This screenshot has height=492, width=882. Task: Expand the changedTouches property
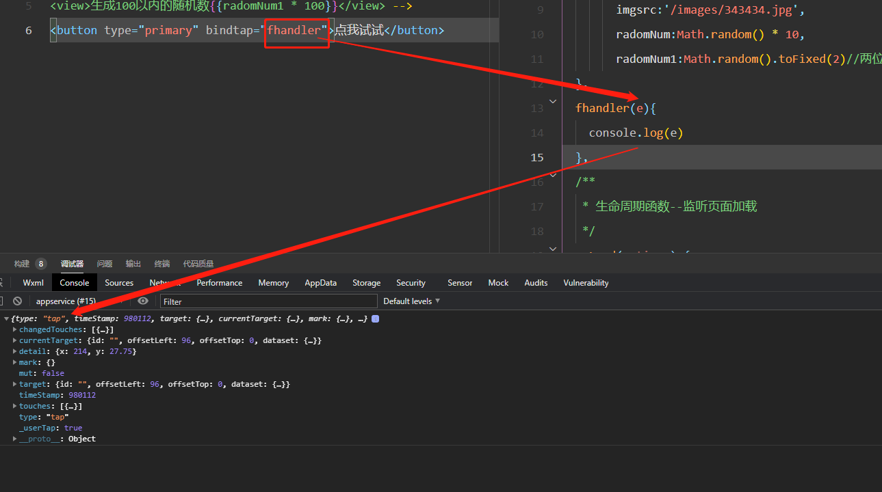pos(14,330)
